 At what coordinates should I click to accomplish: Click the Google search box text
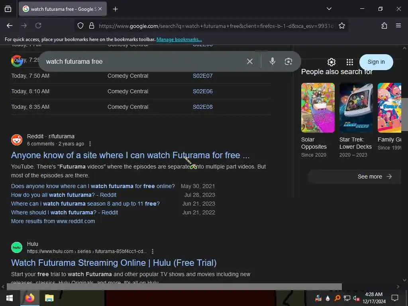(74, 62)
